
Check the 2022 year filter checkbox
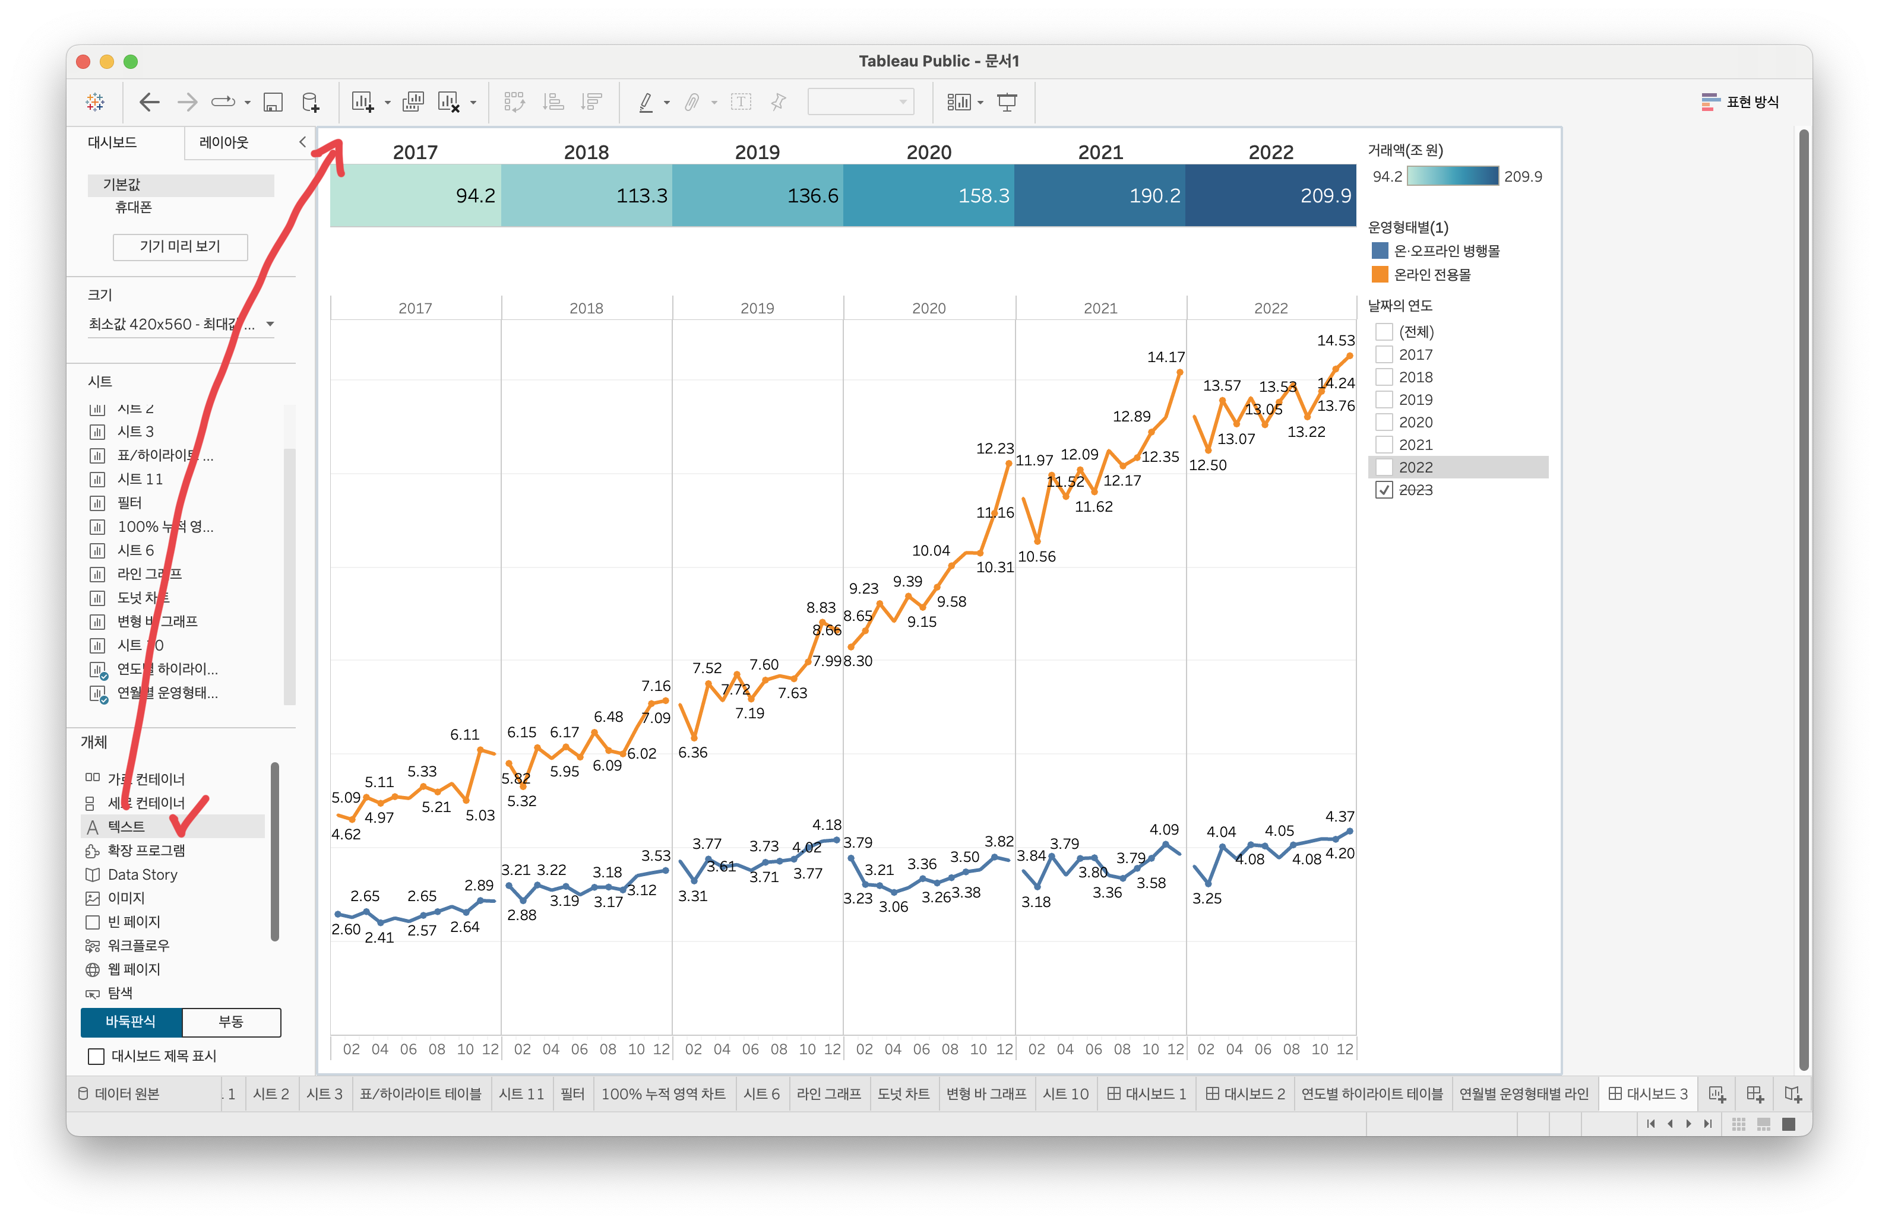pos(1384,467)
